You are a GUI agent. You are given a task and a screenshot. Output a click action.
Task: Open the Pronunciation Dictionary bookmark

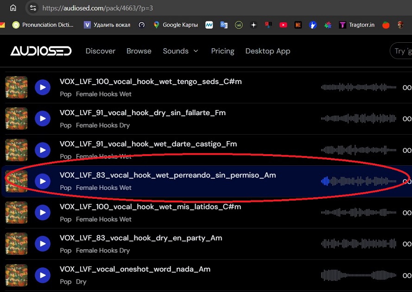(43, 25)
